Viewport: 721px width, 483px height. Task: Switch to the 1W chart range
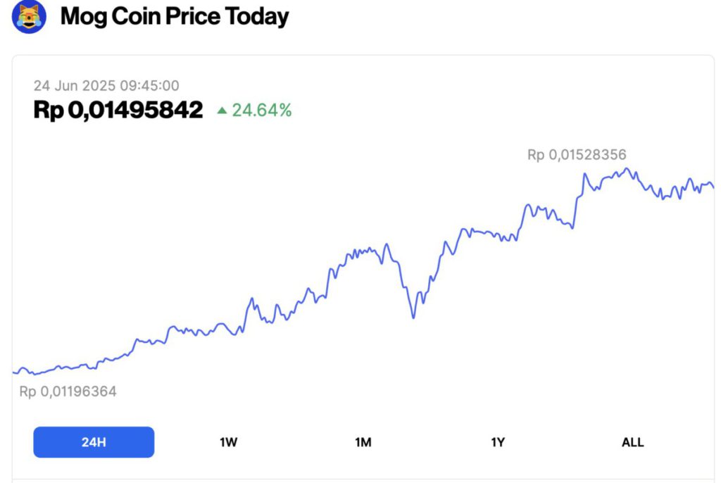tap(228, 442)
